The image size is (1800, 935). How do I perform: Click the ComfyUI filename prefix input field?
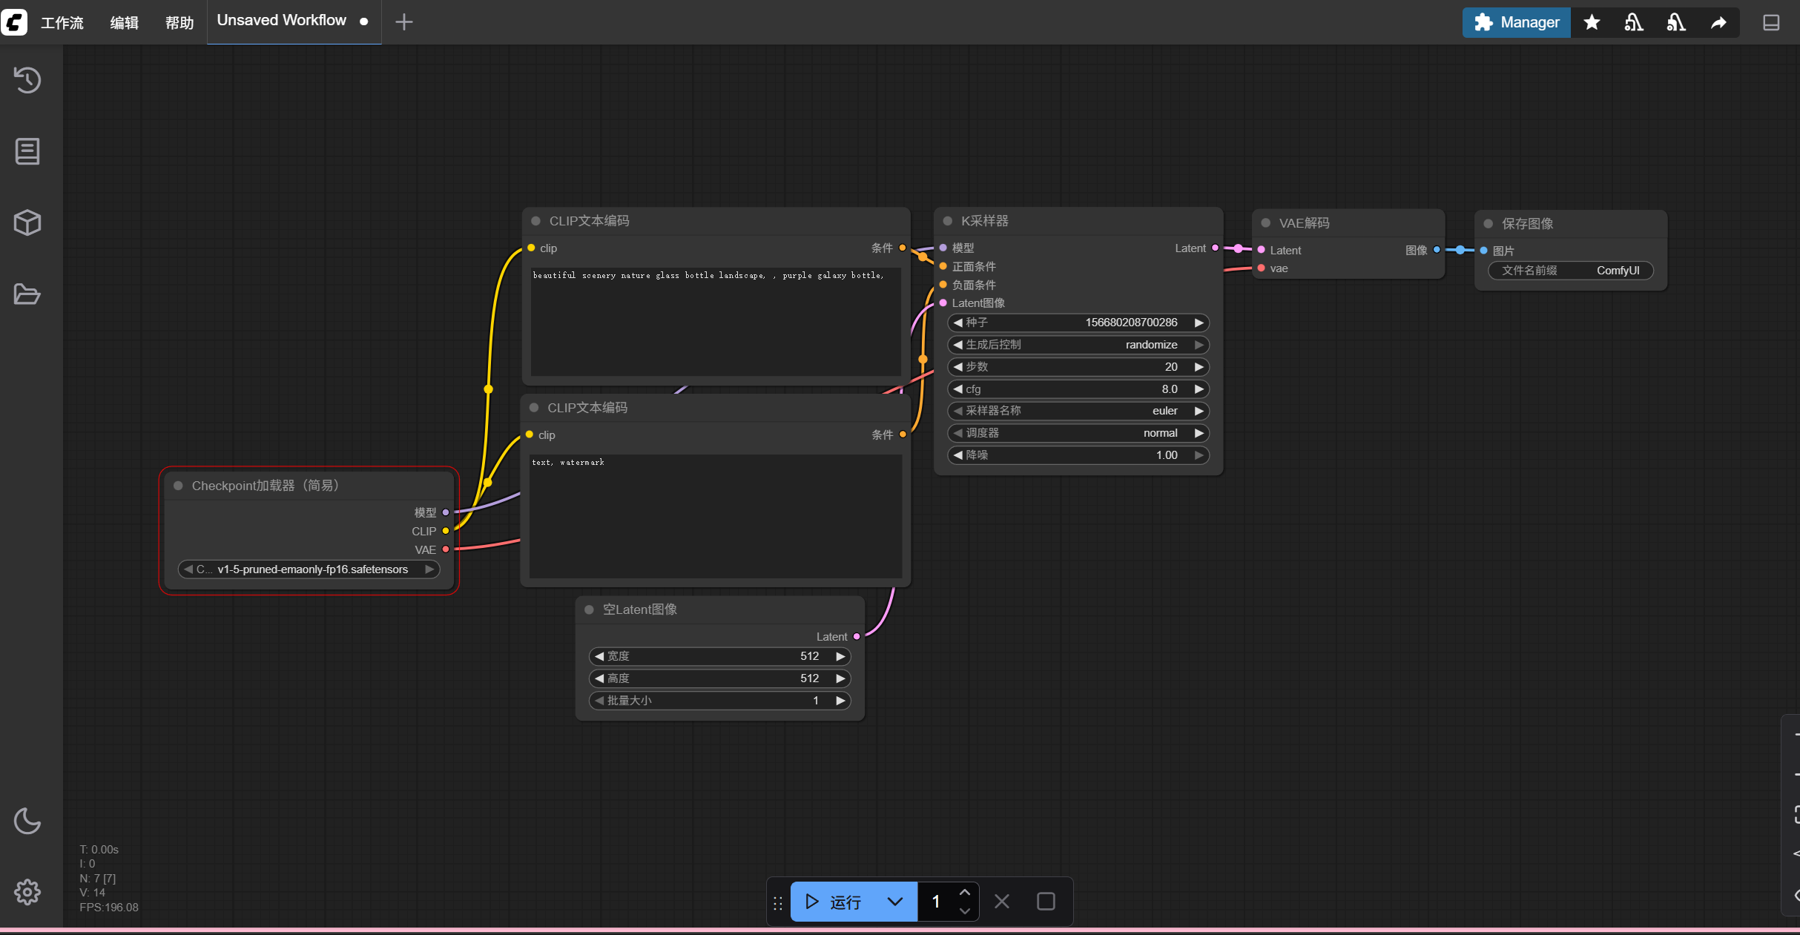coord(1569,270)
